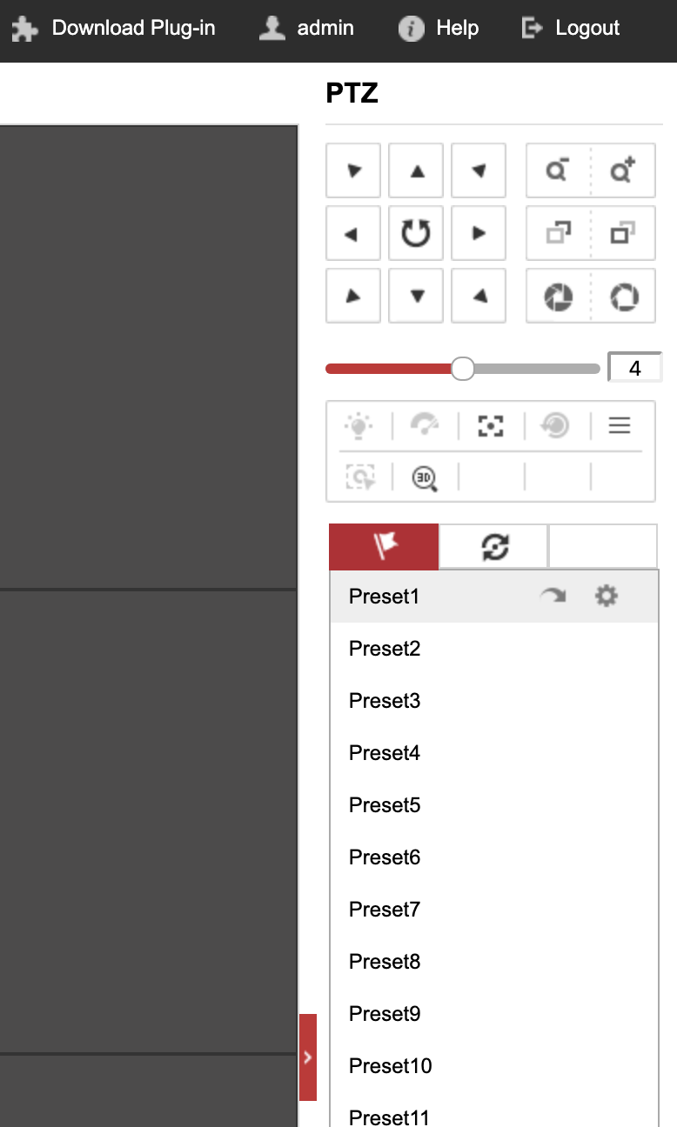This screenshot has width=677, height=1127.
Task: Switch to the Patrol tab
Action: (493, 546)
